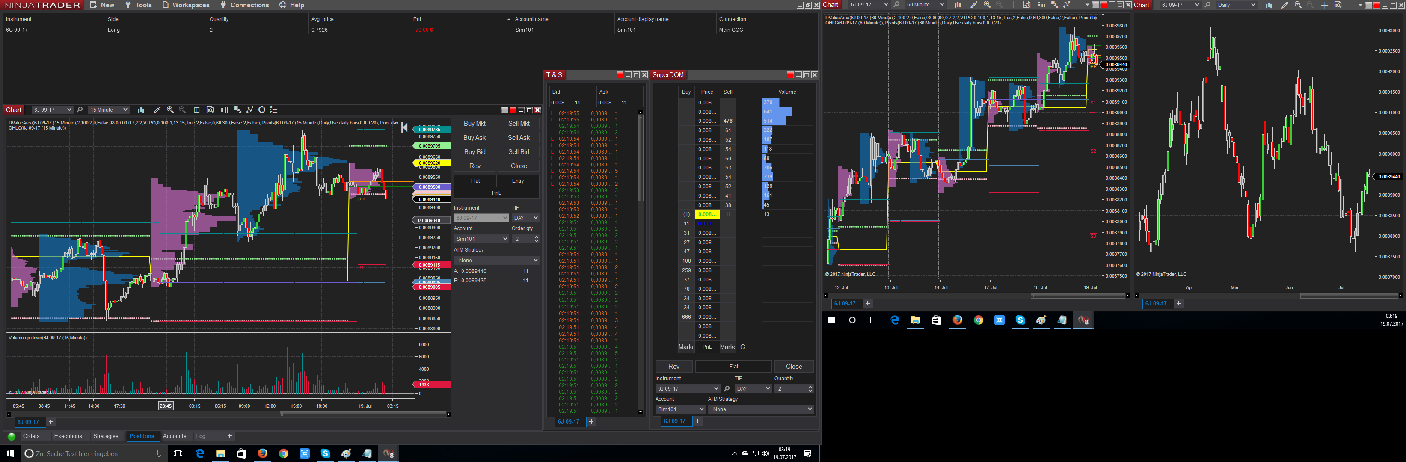This screenshot has height=462, width=1406.
Task: Click Sell Mkt in Chart Trader
Action: pos(519,124)
